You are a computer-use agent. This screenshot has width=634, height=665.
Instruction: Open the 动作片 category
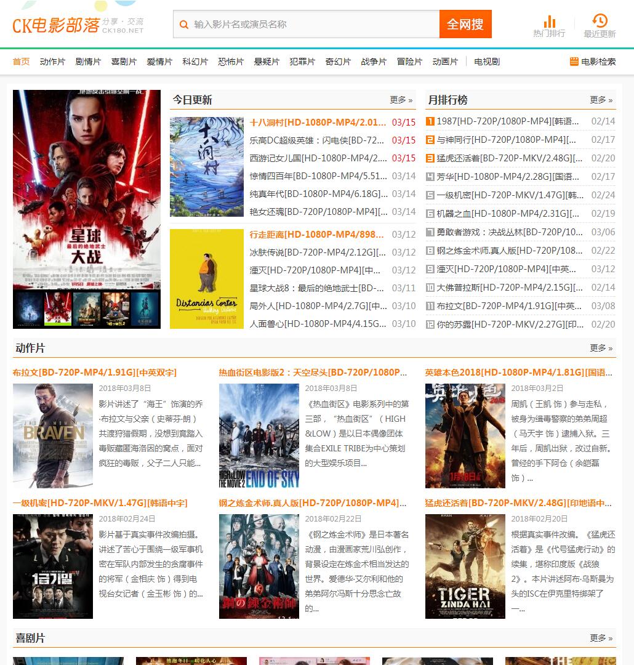coord(52,62)
